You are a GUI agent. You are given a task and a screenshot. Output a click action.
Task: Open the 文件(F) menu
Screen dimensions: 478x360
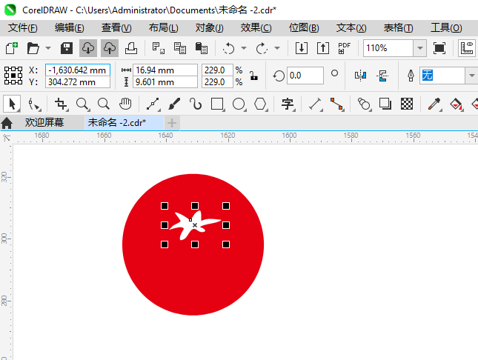[22, 28]
